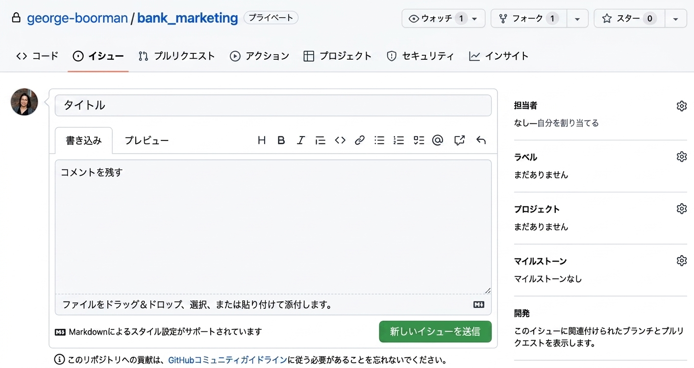
Task: Insert saved reply arrow icon
Action: click(x=481, y=140)
